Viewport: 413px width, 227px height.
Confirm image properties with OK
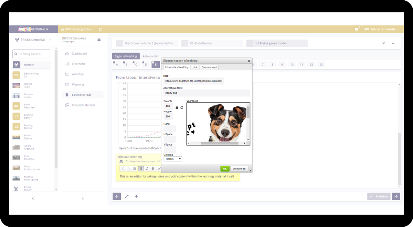[x=225, y=169]
